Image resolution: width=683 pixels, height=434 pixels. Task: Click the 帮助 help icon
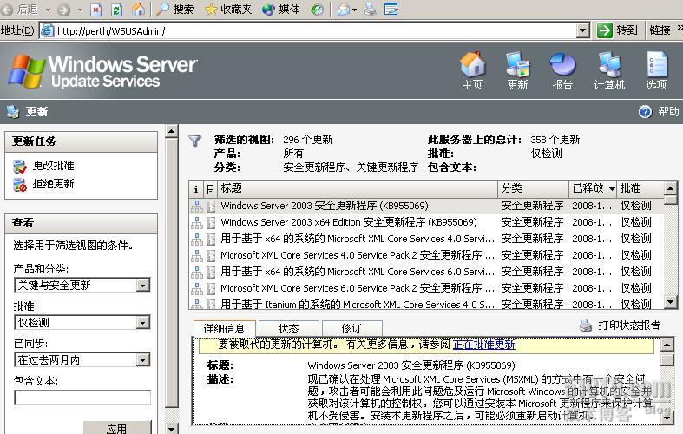pyautogui.click(x=645, y=112)
